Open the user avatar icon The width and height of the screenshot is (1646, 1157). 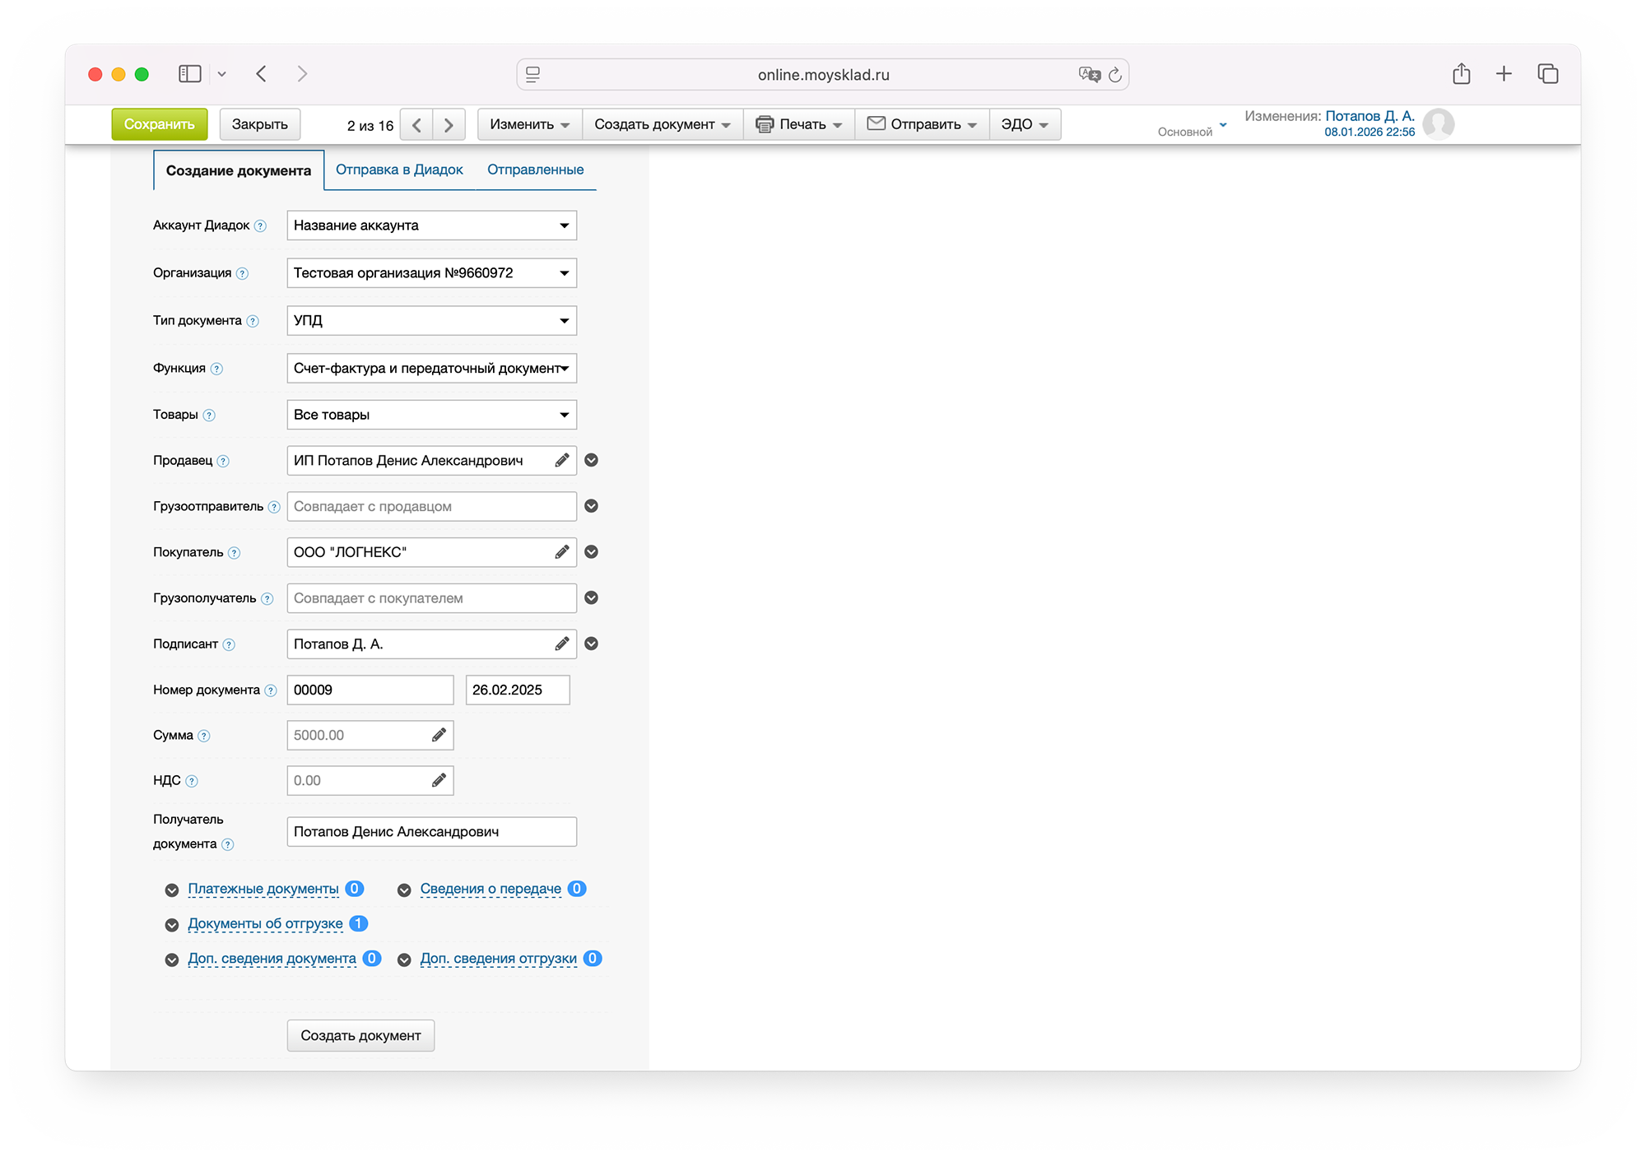(x=1439, y=124)
